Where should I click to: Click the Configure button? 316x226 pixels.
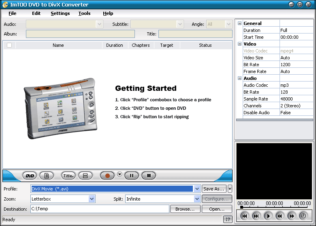[217, 199]
